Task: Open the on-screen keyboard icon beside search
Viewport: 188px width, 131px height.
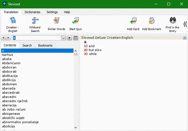Action: (x=76, y=38)
